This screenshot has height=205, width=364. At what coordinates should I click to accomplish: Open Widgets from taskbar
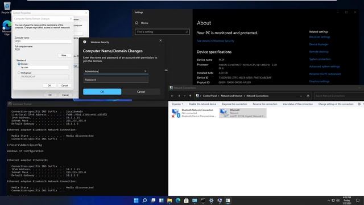(x=162, y=200)
